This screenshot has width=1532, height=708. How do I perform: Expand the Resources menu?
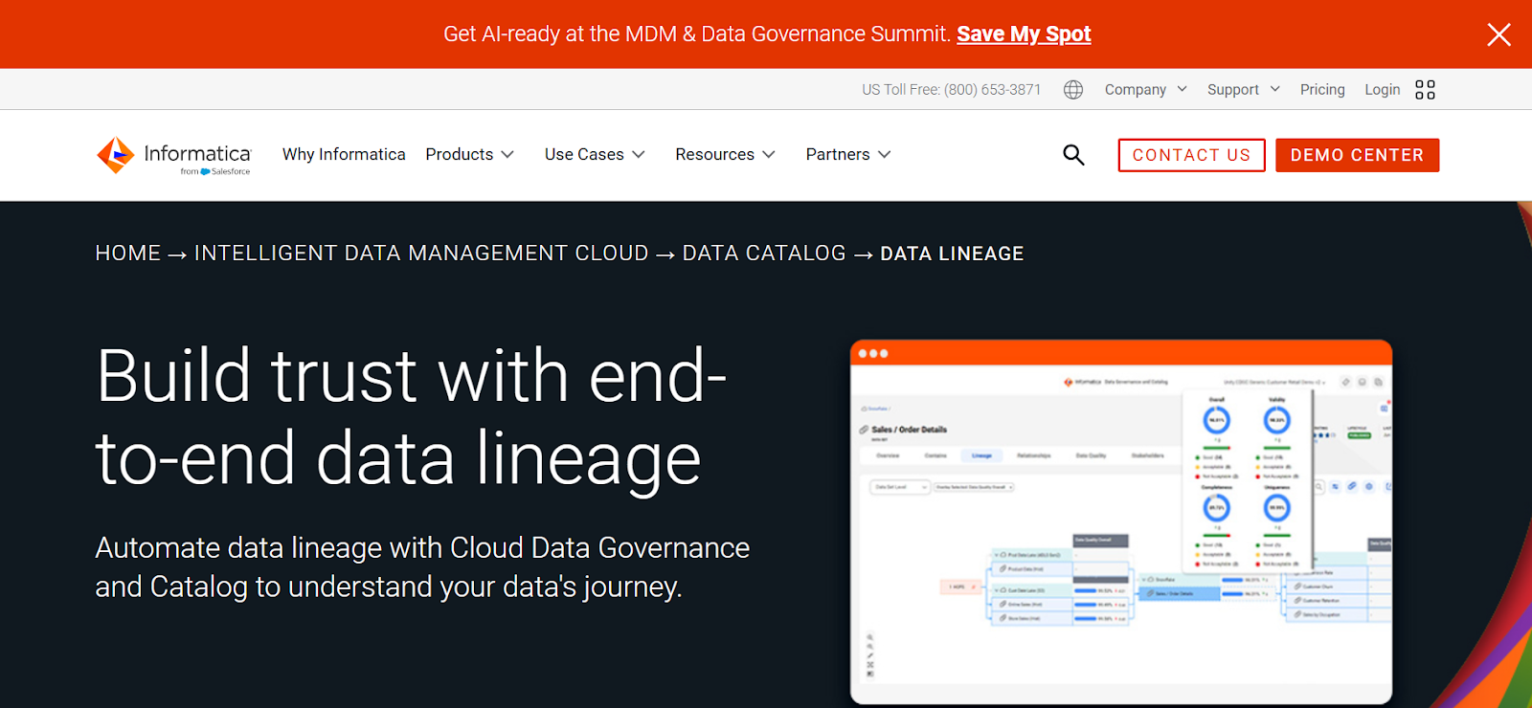725,154
